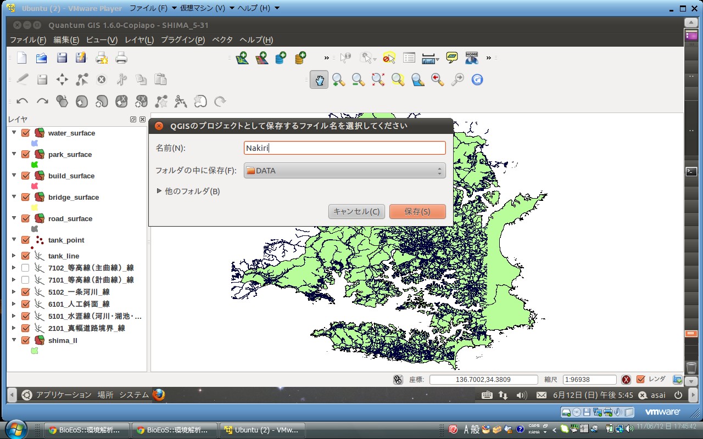The image size is (703, 439).
Task: Open the attribute table icon
Action: pos(409,58)
